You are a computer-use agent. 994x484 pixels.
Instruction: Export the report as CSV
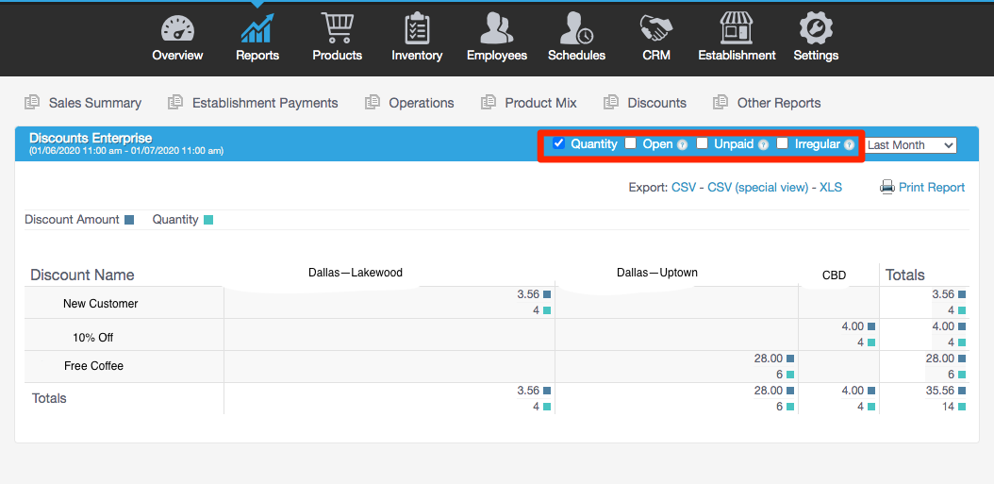click(x=684, y=188)
